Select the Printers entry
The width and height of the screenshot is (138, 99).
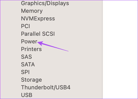(31, 49)
